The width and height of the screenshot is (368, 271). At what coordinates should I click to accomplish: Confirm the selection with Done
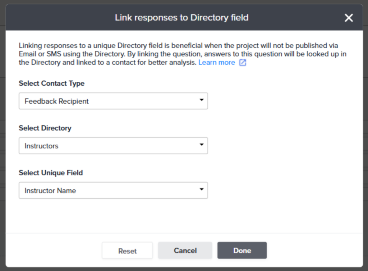pyautogui.click(x=242, y=250)
